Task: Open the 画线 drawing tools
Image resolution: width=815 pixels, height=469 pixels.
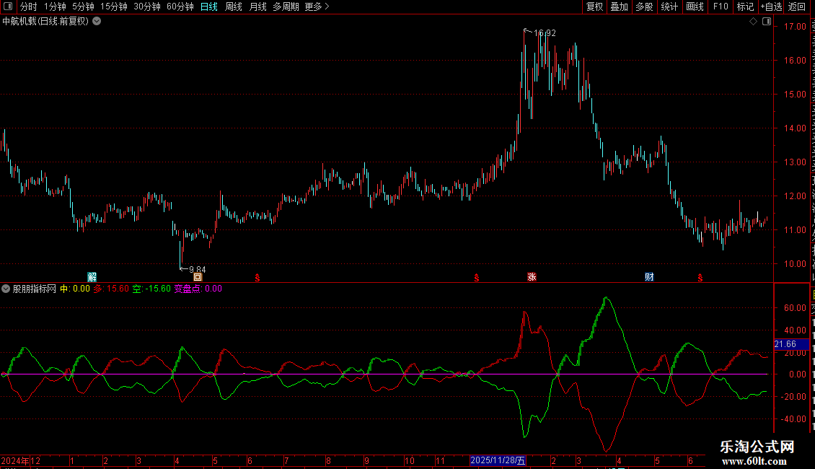Action: [695, 6]
